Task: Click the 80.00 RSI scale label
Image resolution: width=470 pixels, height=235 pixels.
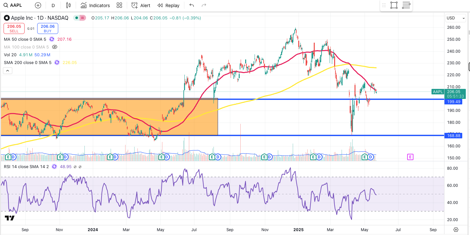Action: 453,168
